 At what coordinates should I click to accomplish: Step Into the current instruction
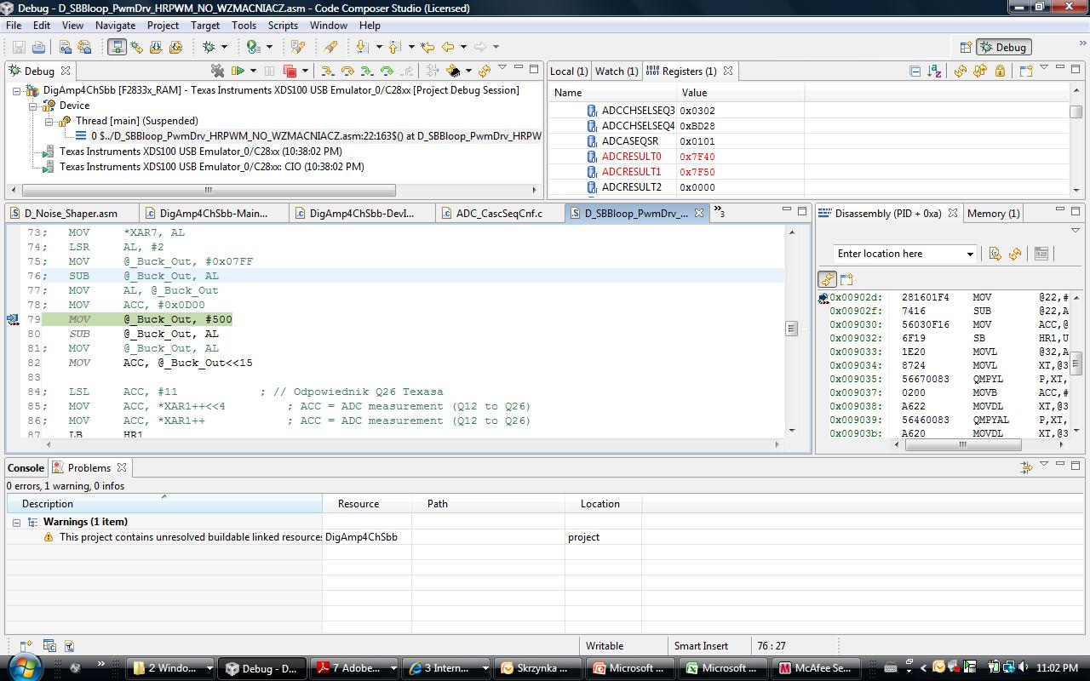[328, 70]
